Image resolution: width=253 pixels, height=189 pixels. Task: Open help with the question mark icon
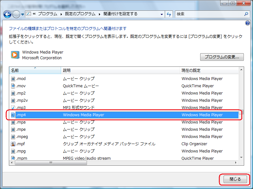click(248, 23)
